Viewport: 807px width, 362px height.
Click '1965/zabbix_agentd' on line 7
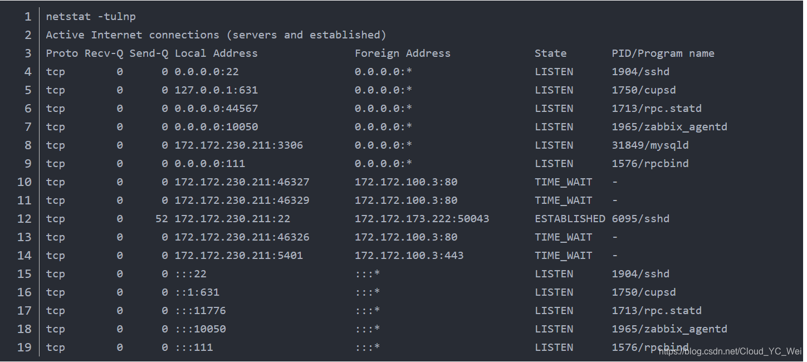[669, 127]
